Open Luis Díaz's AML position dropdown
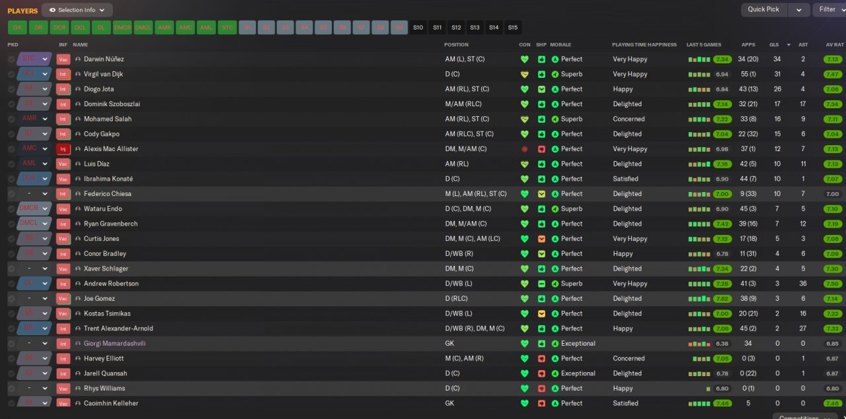846x419 pixels. pos(35,164)
